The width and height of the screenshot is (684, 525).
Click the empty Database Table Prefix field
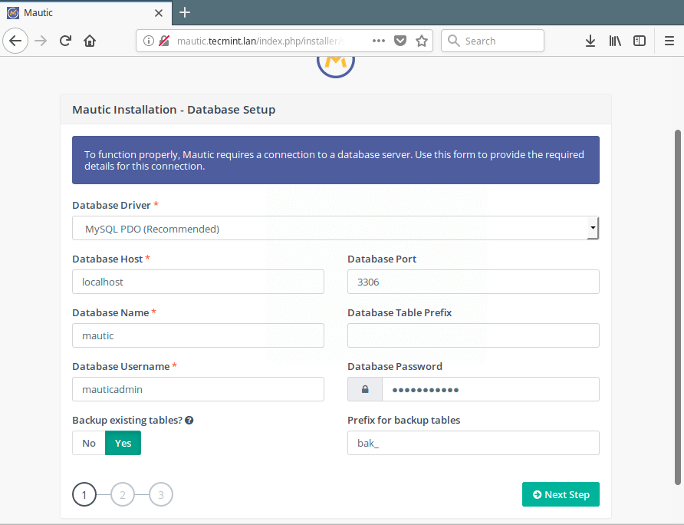tap(473, 335)
